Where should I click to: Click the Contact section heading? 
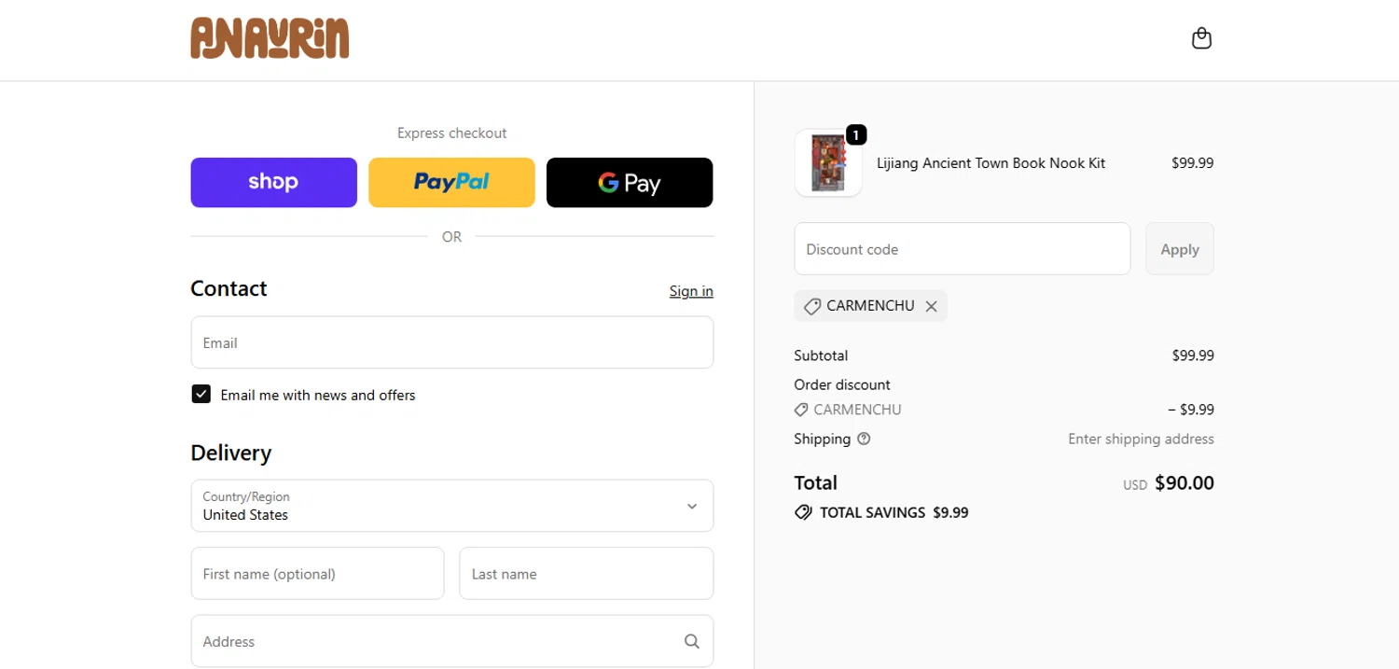coord(229,288)
